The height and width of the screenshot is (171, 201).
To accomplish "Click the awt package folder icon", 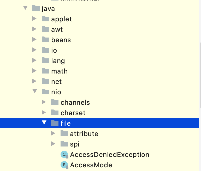I will (x=45, y=29).
